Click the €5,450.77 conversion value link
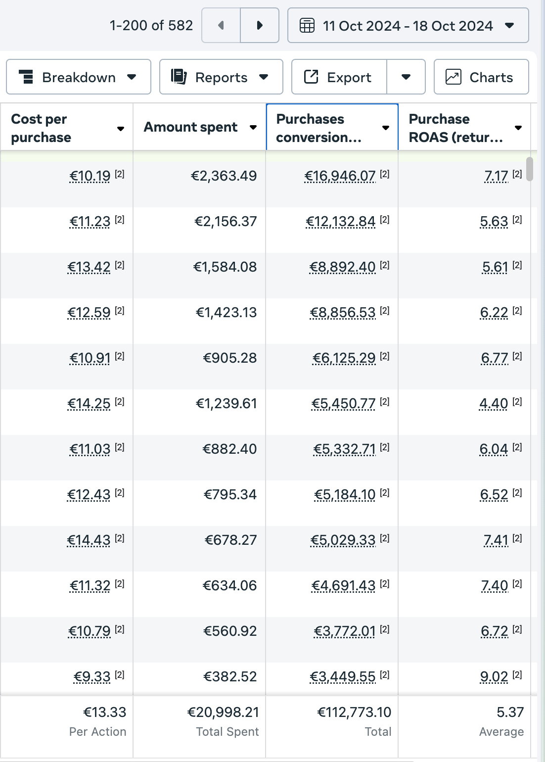The width and height of the screenshot is (545, 762). point(343,404)
